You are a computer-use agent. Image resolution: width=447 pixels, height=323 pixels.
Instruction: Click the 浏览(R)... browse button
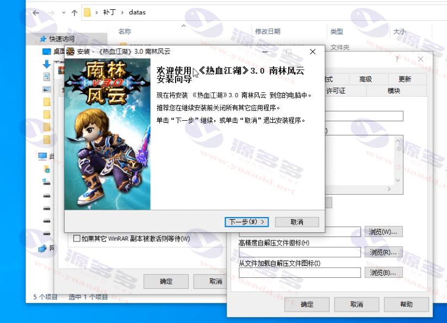click(383, 252)
